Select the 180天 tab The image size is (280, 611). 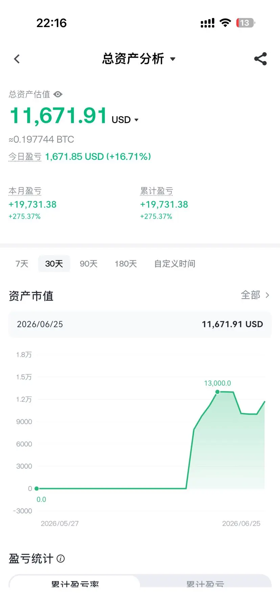tap(126, 264)
